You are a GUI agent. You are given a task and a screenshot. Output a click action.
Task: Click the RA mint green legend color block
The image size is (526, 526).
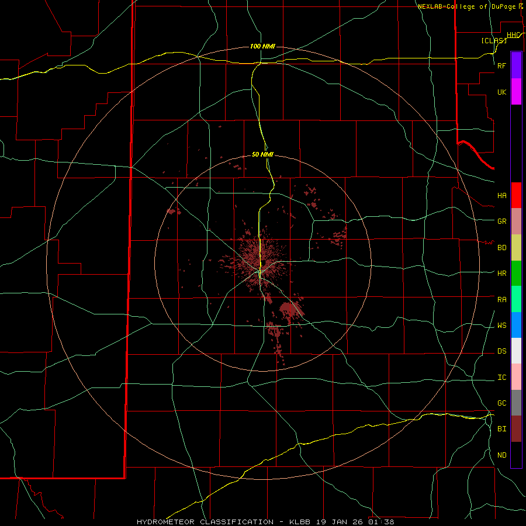[x=516, y=299]
